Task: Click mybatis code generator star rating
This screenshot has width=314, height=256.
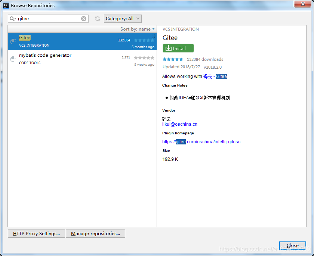Action: [144, 58]
